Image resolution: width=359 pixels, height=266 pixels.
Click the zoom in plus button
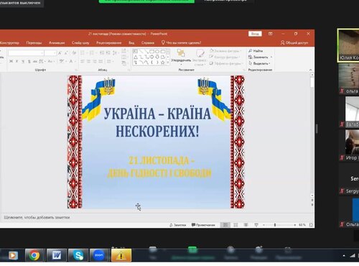[x=295, y=225]
